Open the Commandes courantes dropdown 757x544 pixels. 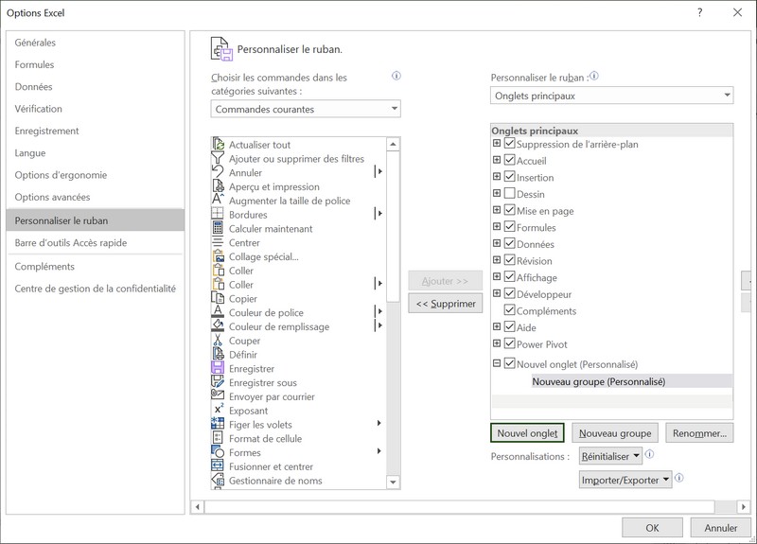point(307,109)
